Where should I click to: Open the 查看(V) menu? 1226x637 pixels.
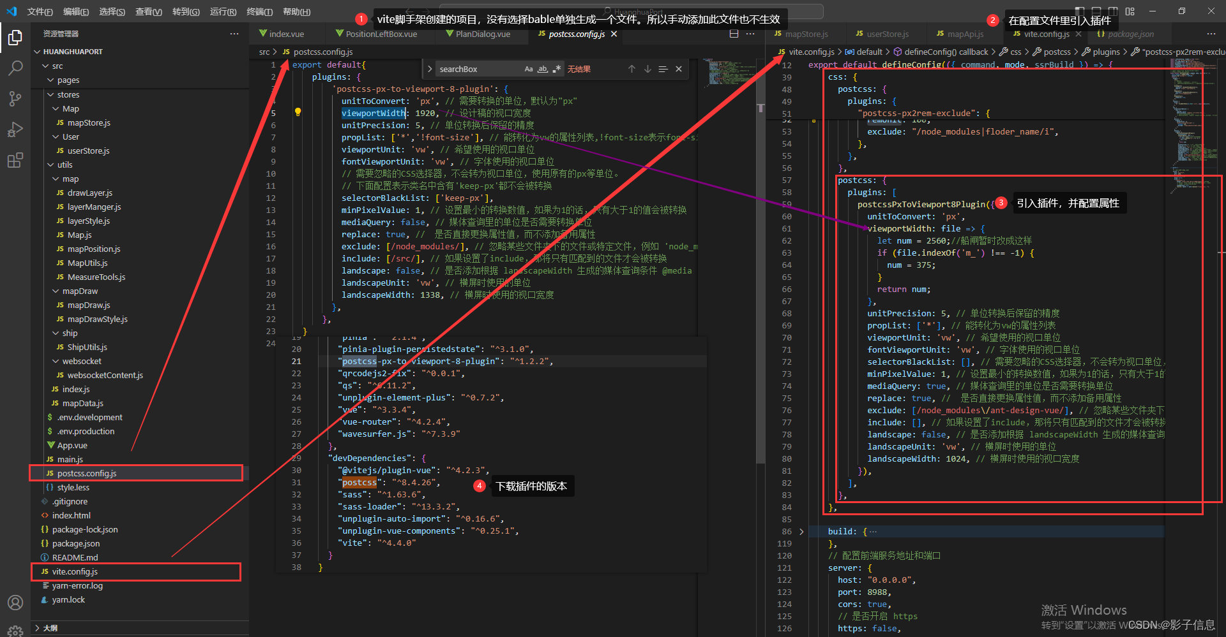(148, 11)
